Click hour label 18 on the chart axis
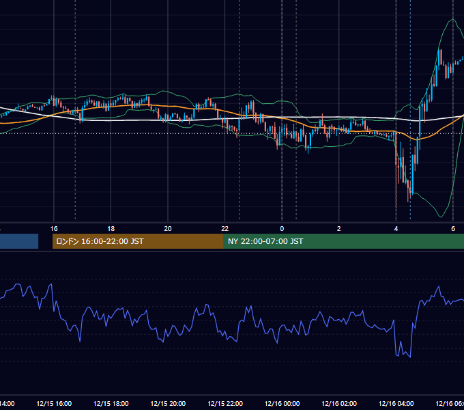Image resolution: width=464 pixels, height=410 pixels. coord(111,229)
